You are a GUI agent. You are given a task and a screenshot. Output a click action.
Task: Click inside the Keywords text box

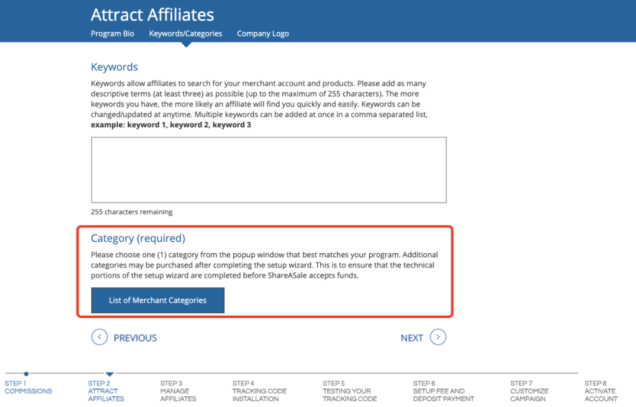(269, 170)
